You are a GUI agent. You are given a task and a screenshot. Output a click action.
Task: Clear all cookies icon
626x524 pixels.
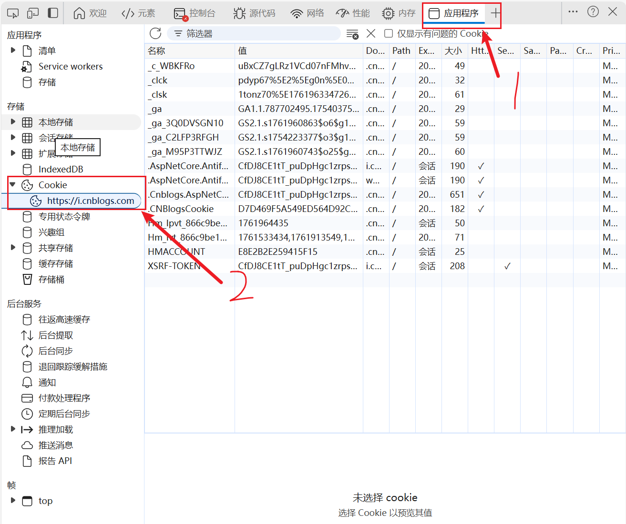coord(352,34)
